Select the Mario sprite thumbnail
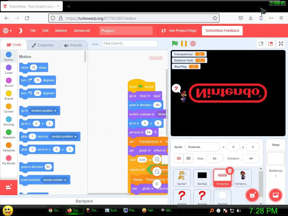This screenshot has width=288, height=216. (x=242, y=178)
